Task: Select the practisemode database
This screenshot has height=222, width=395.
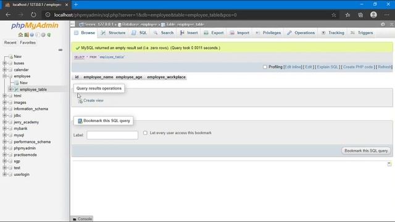Action: (25, 155)
